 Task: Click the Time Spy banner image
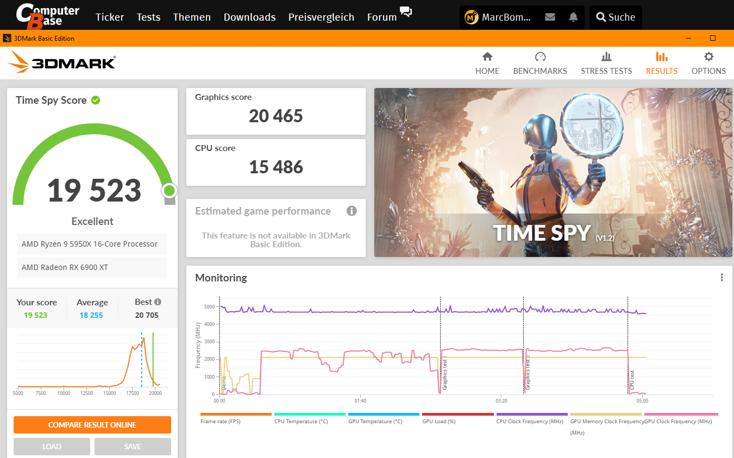553,172
